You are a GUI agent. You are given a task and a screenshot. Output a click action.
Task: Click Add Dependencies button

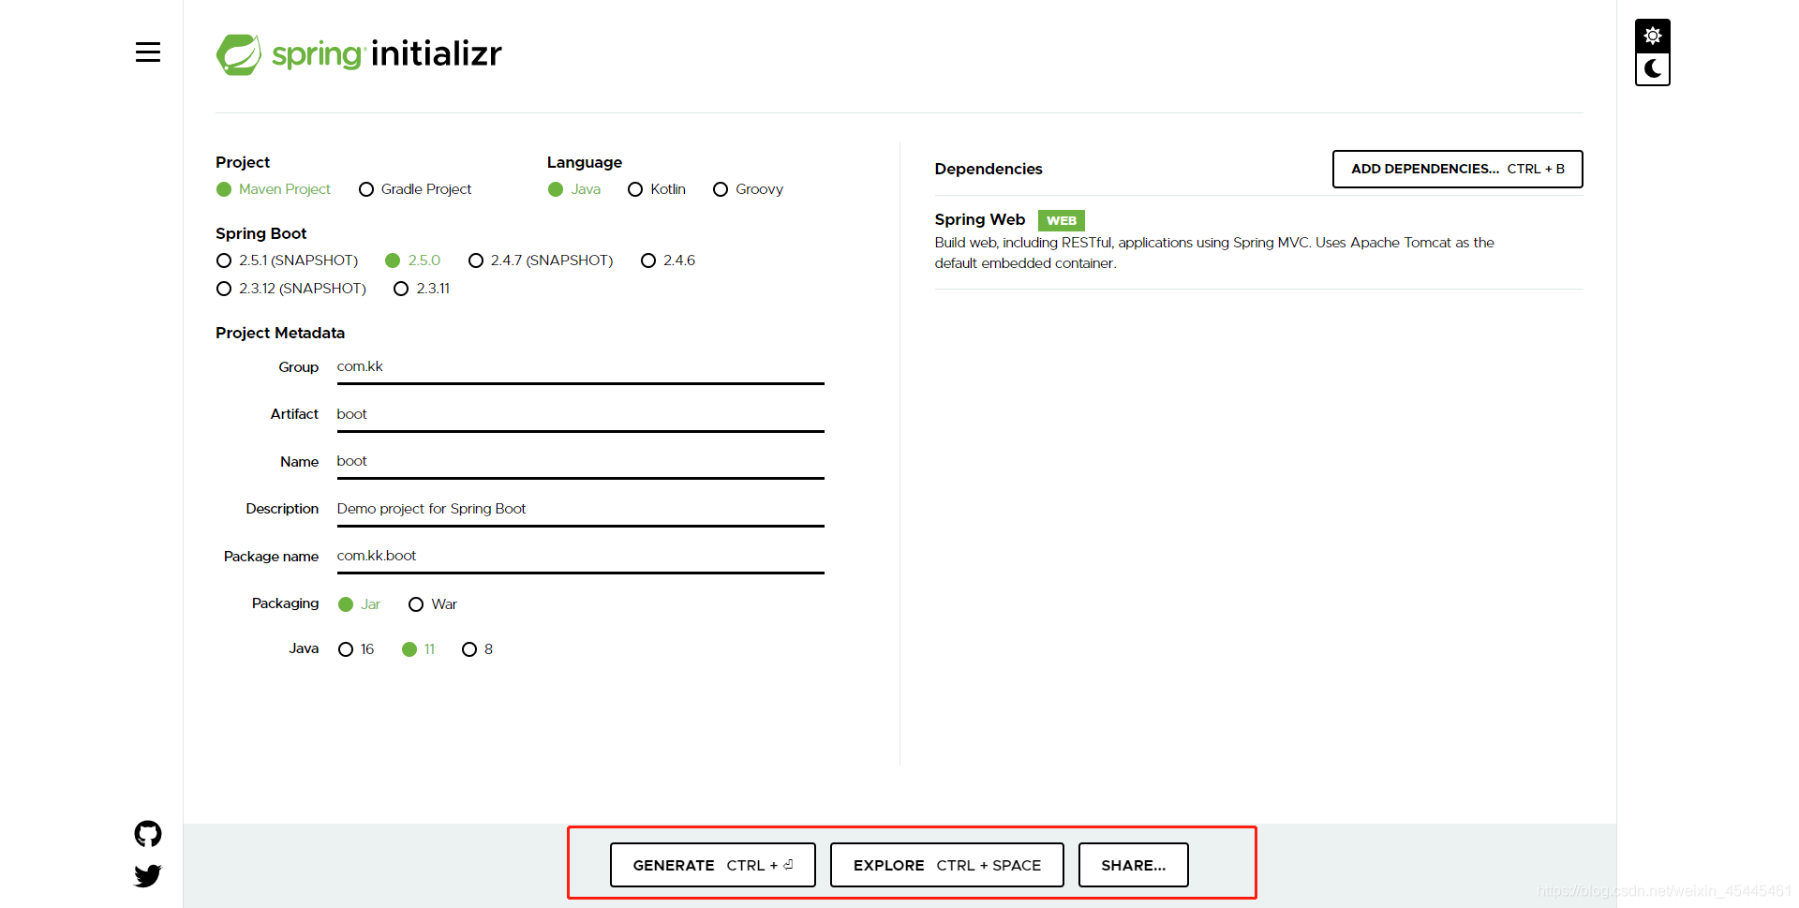[1457, 169]
